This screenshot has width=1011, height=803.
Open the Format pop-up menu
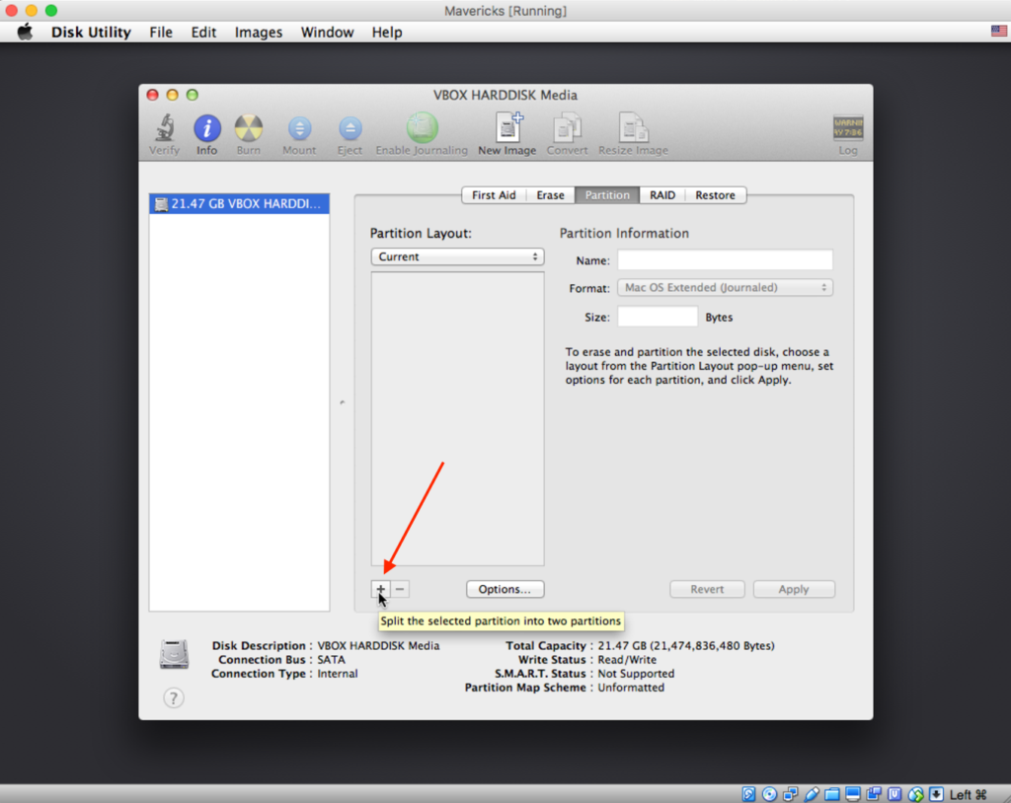pos(726,288)
